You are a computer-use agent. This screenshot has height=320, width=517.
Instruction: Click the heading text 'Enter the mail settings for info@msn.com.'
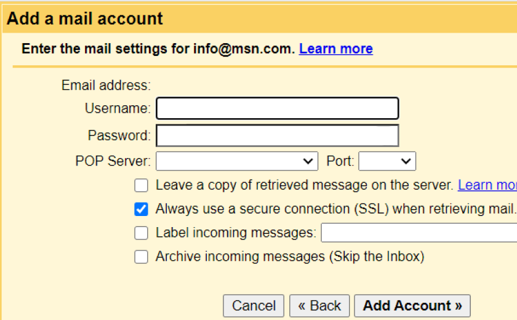click(158, 49)
